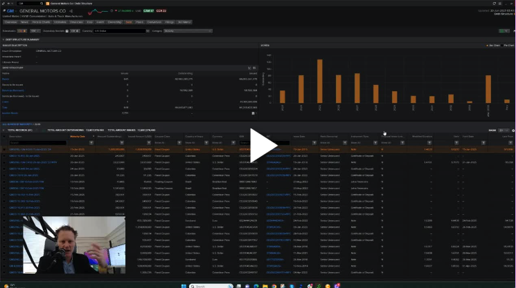
Task: Toggle the Guaranty Records Off switch
Action: tap(75, 31)
